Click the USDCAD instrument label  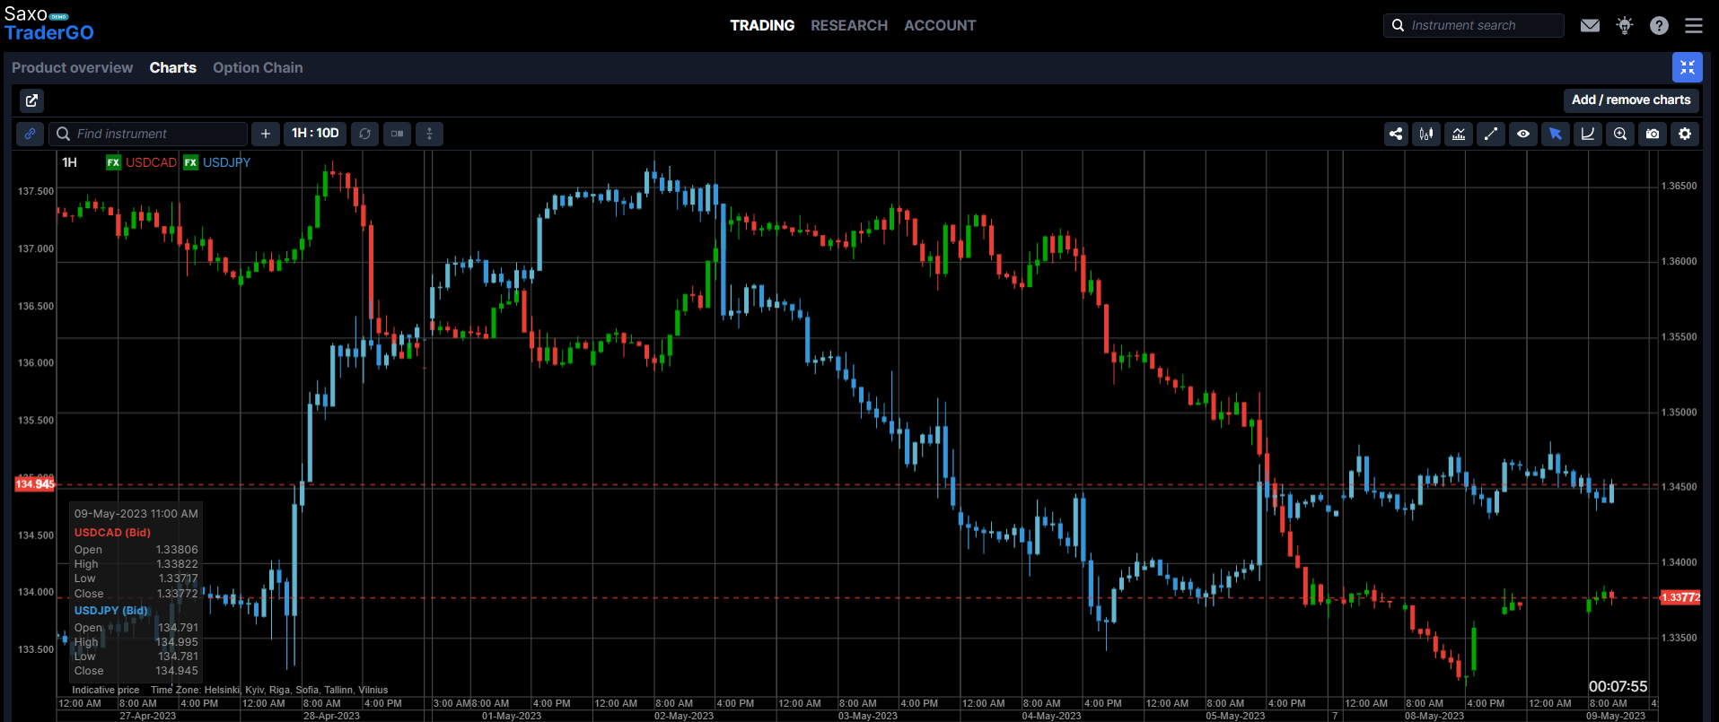pos(151,162)
